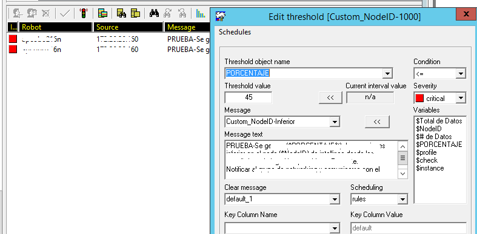Click the Current interval value n/a field
Image resolution: width=477 pixels, height=234 pixels.
point(370,97)
